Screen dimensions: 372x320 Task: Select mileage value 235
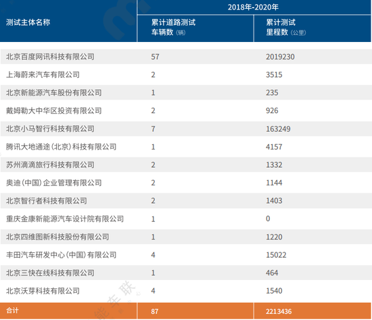272,93
